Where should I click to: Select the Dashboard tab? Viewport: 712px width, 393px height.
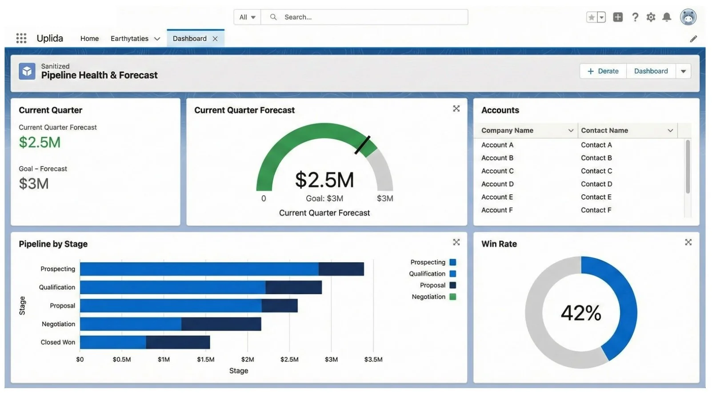tap(189, 39)
